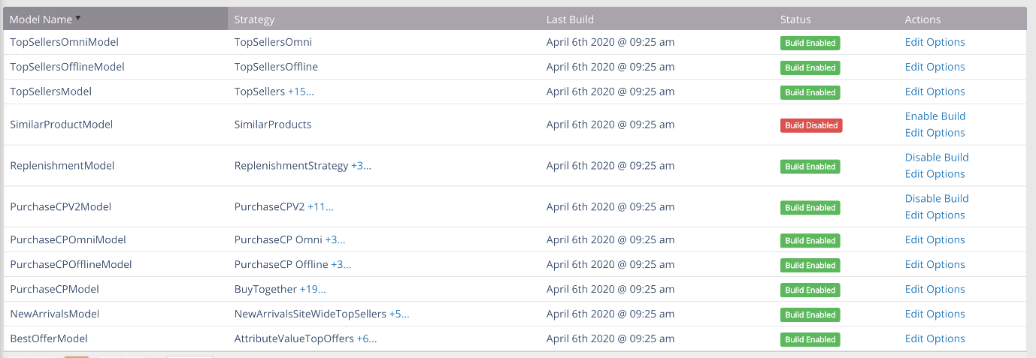1036x358 pixels.
Task: Click the Strategy column header
Action: pyautogui.click(x=254, y=20)
